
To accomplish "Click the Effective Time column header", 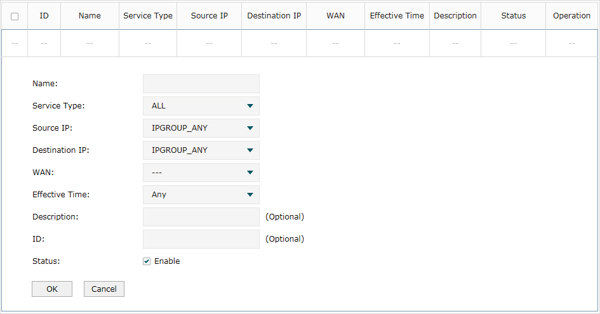I will (x=397, y=16).
